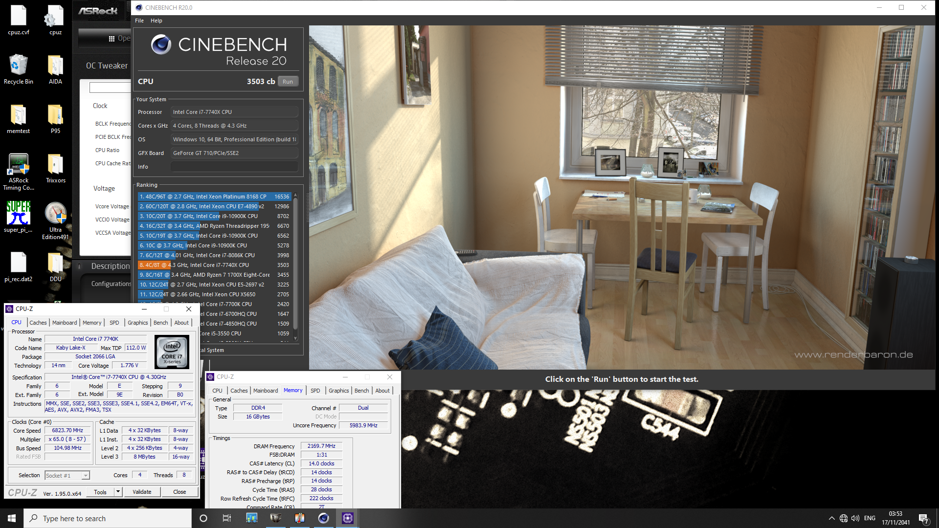Switch to Memory tab in left CPU-Z
Image resolution: width=939 pixels, height=528 pixels.
92,323
